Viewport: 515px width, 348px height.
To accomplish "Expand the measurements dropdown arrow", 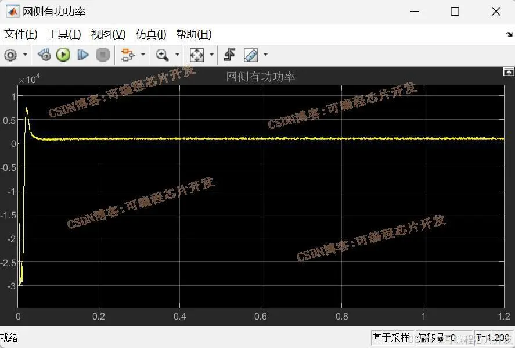I will point(265,54).
